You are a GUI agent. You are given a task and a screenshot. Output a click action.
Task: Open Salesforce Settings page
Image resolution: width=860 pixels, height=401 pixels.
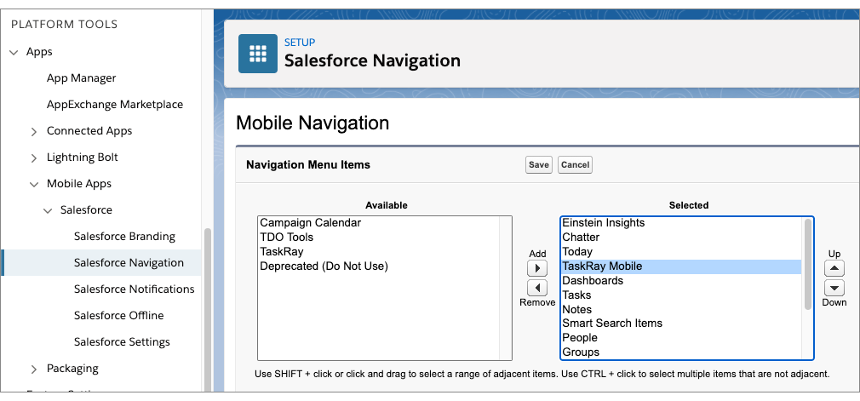point(122,341)
